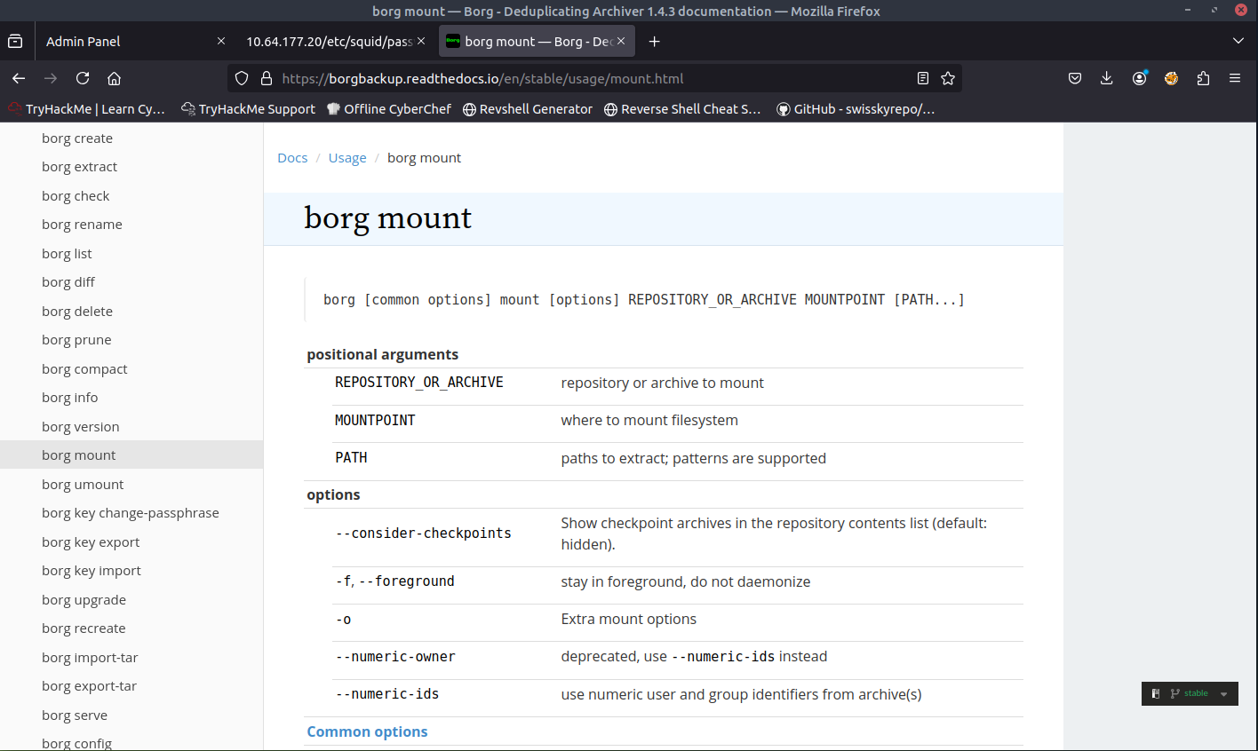Open a new browser tab
This screenshot has height=751, width=1258.
[x=655, y=42]
